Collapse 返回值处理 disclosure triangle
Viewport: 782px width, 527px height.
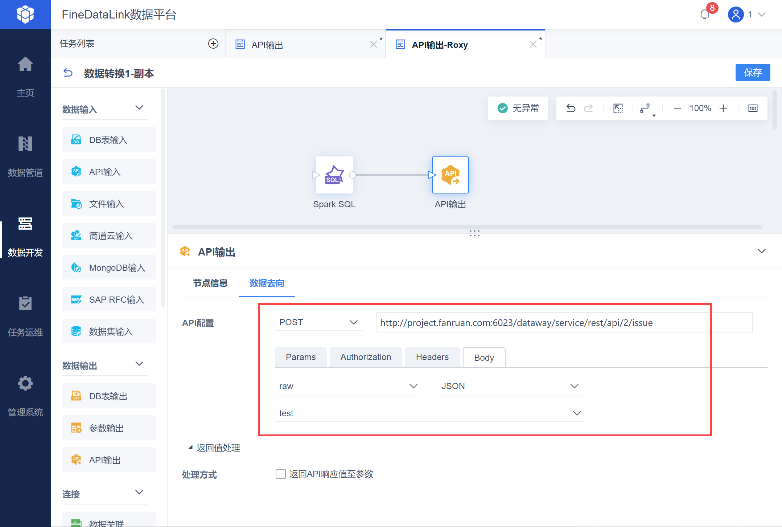point(190,448)
